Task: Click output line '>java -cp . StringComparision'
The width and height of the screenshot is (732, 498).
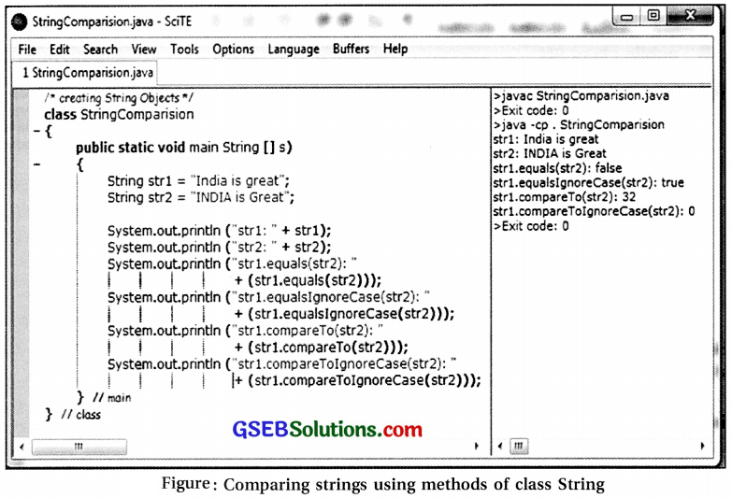Action: (580, 125)
